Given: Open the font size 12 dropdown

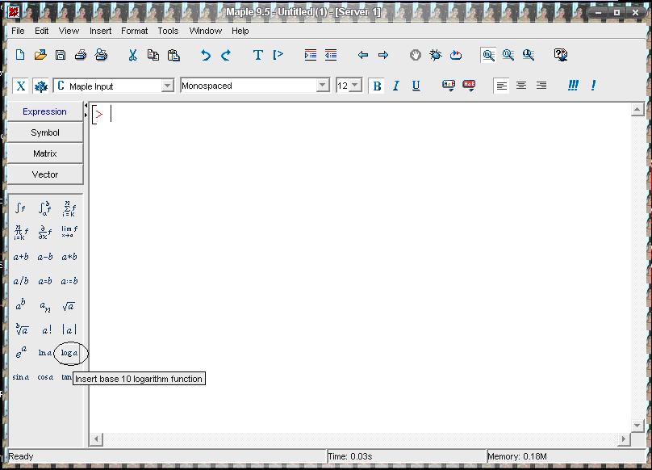Looking at the screenshot, I should 356,86.
